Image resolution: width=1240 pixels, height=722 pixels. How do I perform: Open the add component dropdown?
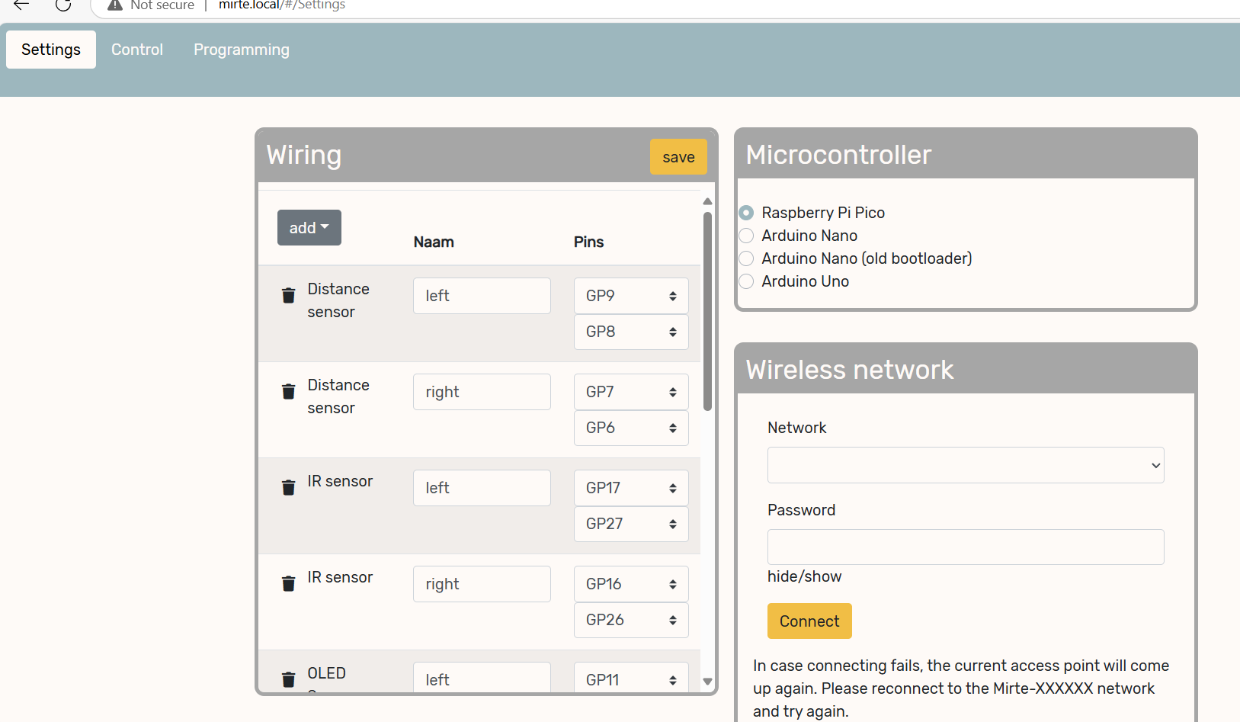(x=309, y=227)
